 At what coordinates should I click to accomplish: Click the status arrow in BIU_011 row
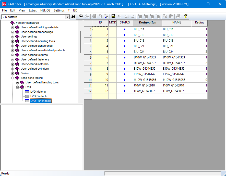click(125, 30)
